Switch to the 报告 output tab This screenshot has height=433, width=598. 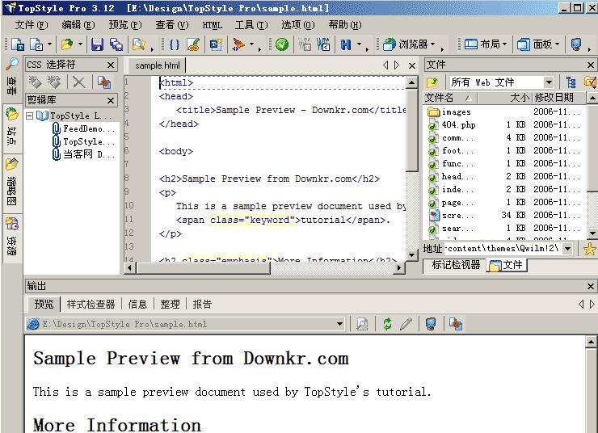[202, 305]
